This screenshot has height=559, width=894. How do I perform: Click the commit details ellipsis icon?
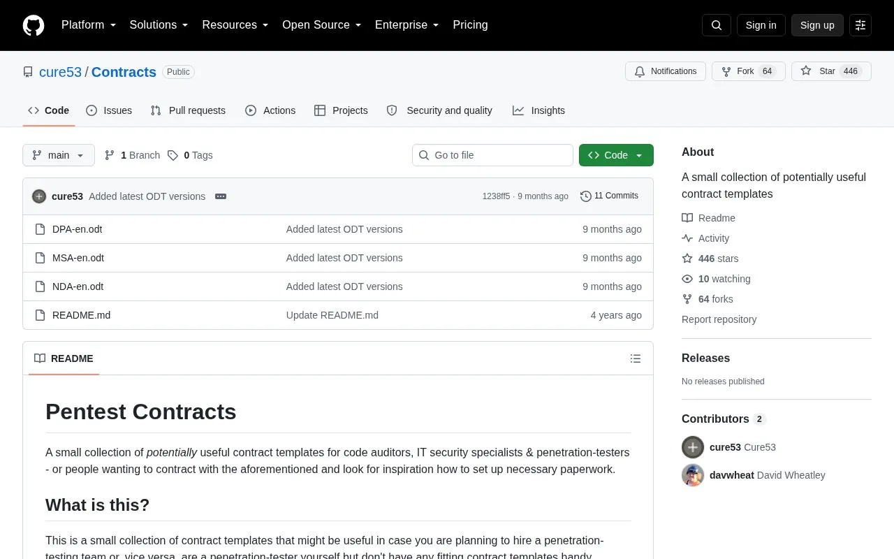pos(221,196)
